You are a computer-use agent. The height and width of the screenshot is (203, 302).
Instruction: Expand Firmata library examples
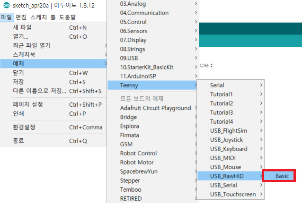153,135
